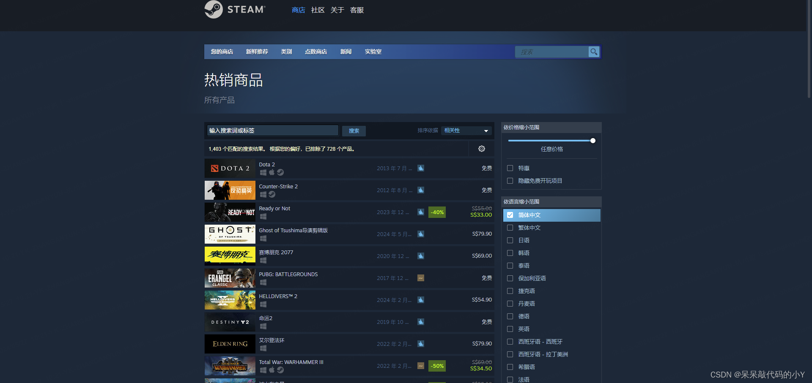Screen dimensions: 812x383
Task: Open the Counter-Strike 2 game listing
Action: pos(278,187)
